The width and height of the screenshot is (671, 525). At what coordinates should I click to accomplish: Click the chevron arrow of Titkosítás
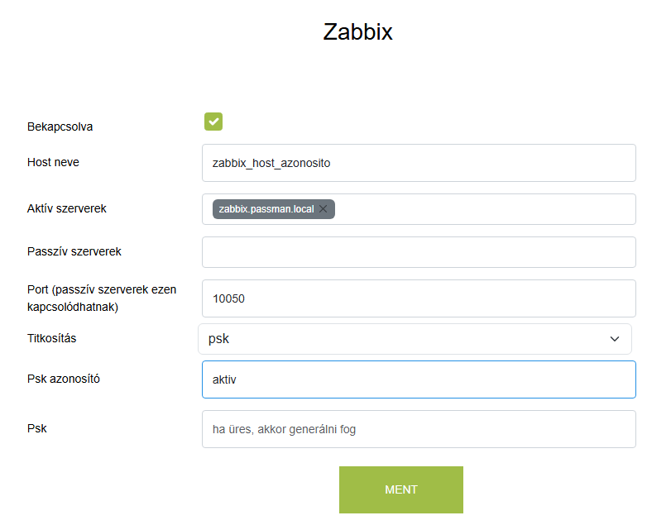tap(615, 339)
